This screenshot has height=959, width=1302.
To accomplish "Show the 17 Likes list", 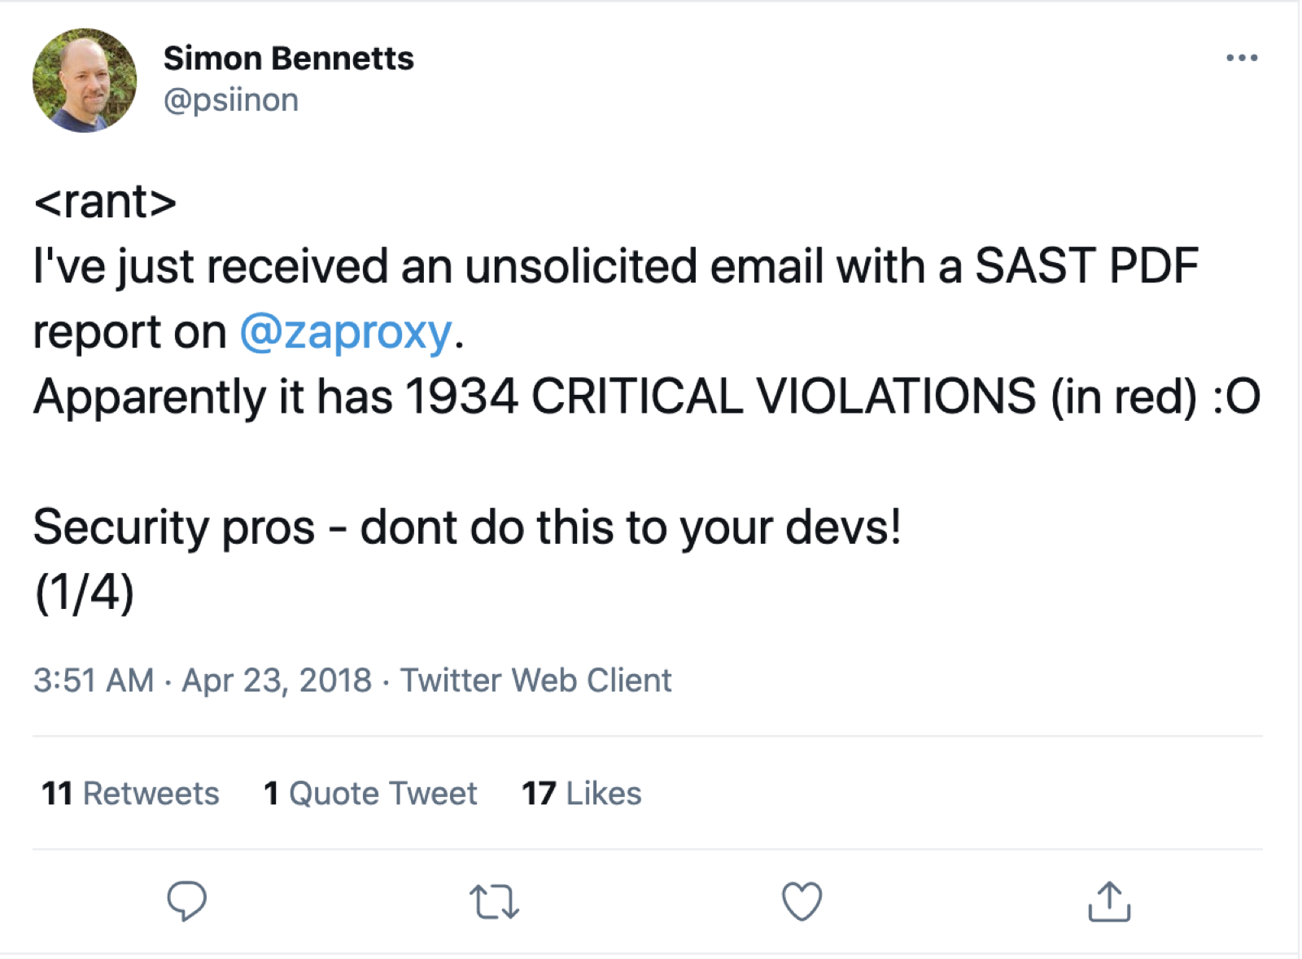I will point(582,794).
